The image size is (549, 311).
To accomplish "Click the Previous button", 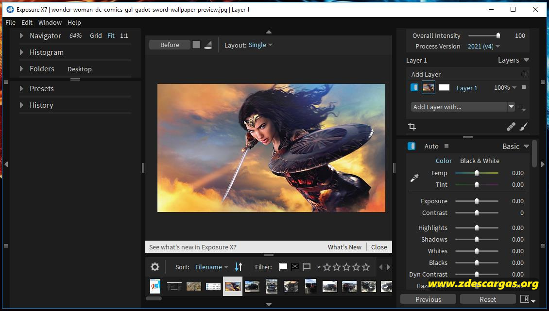I will pos(428,299).
